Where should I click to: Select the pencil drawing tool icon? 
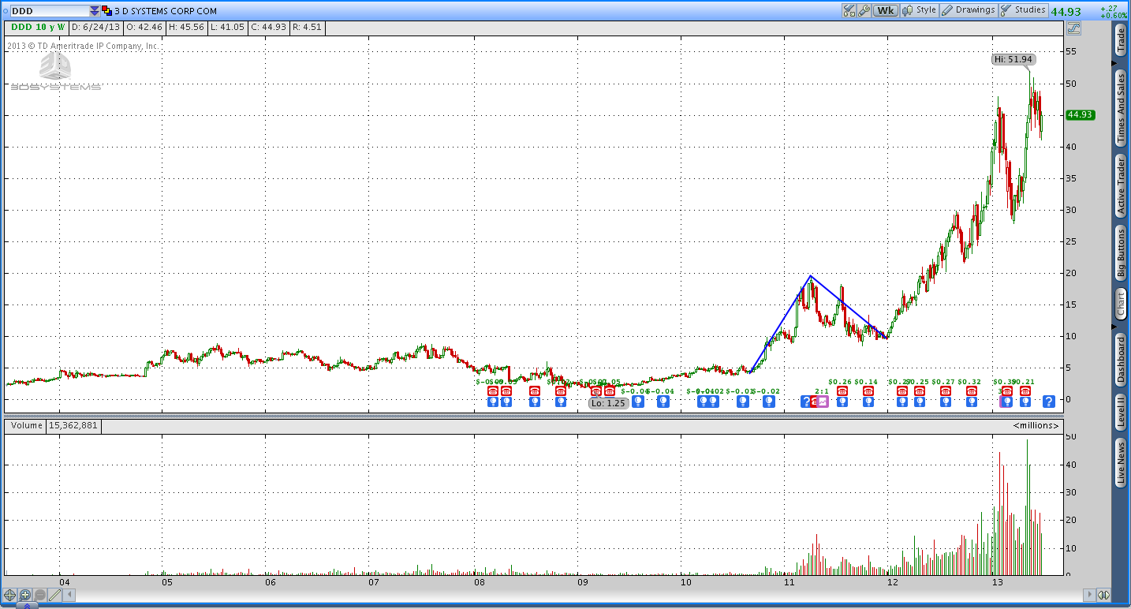[x=54, y=595]
